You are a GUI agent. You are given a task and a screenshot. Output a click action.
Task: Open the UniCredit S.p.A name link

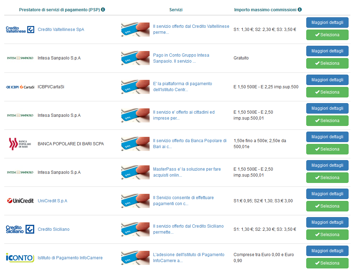[x=53, y=201]
